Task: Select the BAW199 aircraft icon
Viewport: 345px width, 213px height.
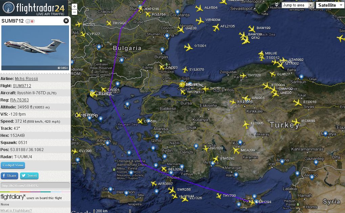Action: [x=252, y=29]
